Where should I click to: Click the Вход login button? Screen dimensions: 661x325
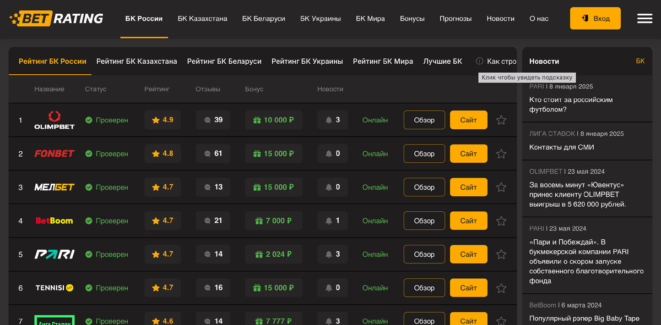(595, 18)
